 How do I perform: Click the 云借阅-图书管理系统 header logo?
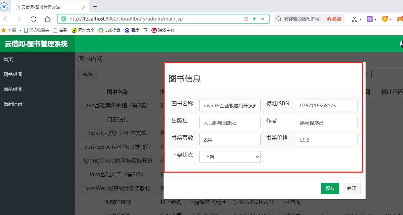pyautogui.click(x=36, y=44)
